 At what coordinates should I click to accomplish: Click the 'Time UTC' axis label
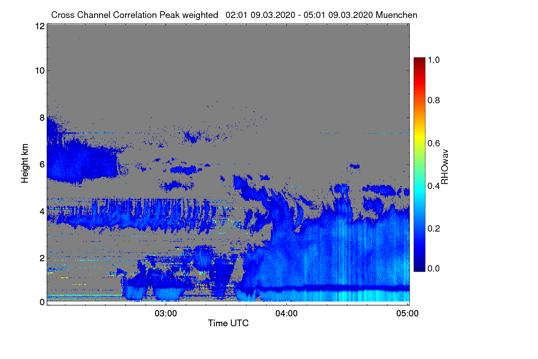click(x=228, y=323)
